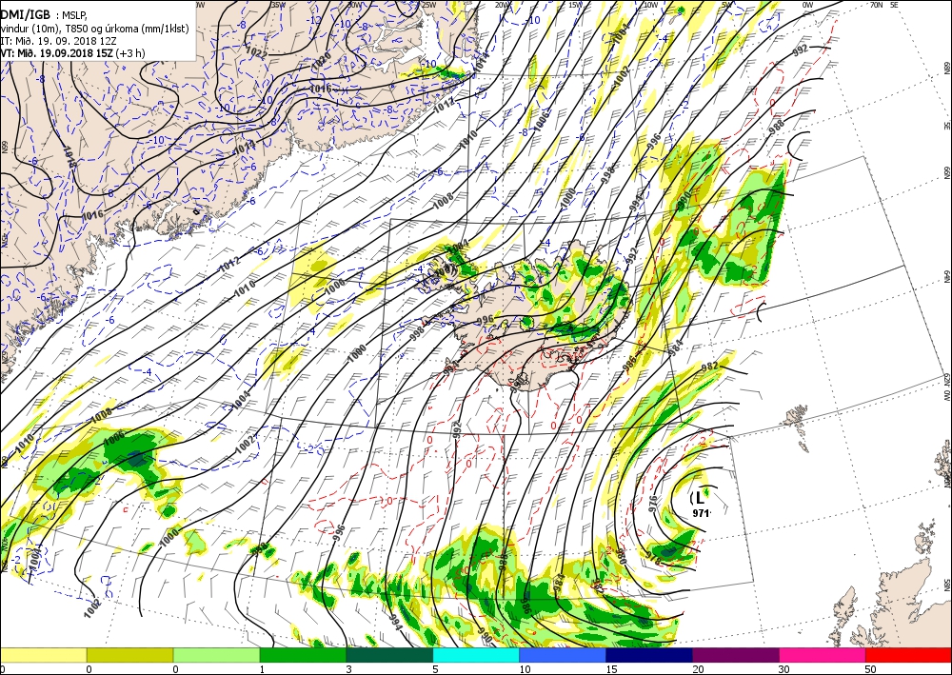Click the '1020' isobar label
Screen dimensions: 952x675
(x=322, y=59)
